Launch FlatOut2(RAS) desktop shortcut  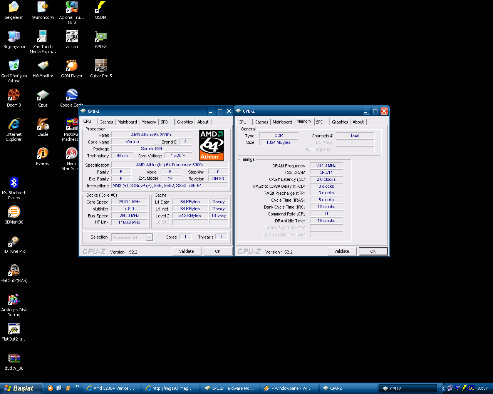[x=14, y=274]
